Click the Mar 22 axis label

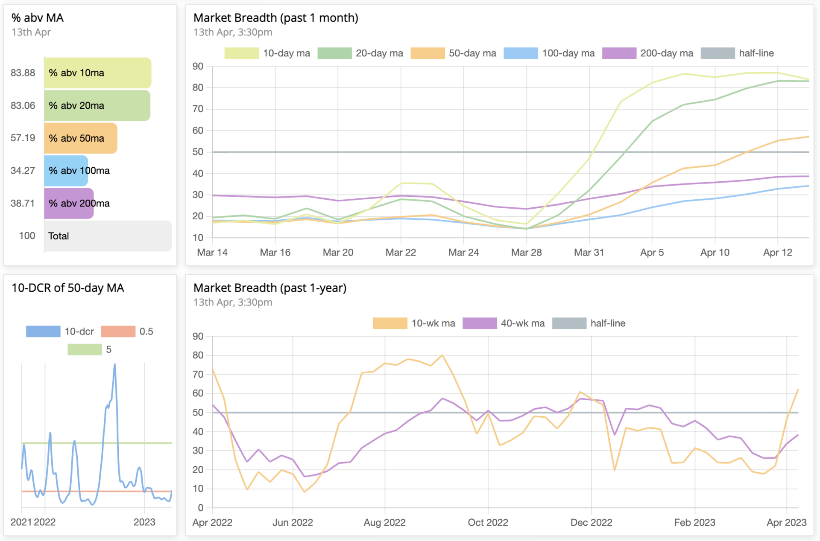pyautogui.click(x=401, y=253)
